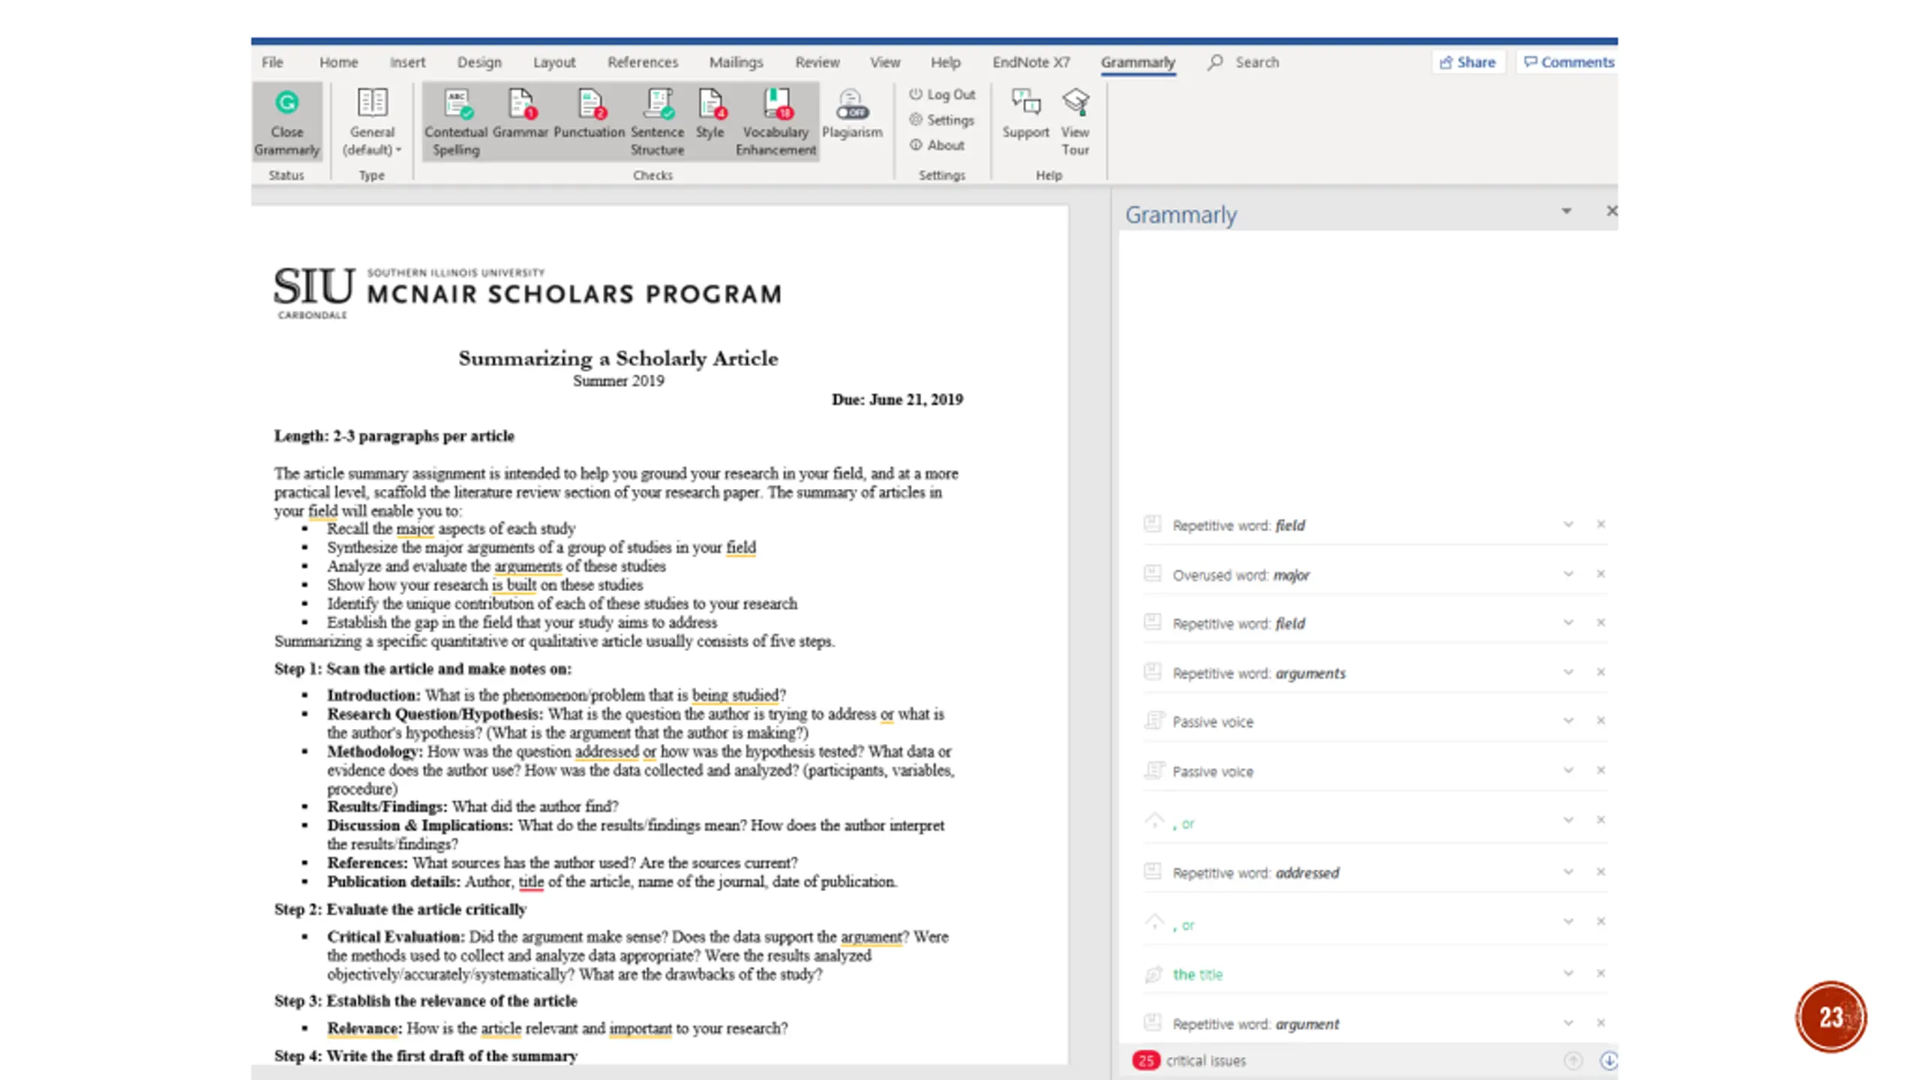Dismiss the 'the title' suggestion
1920x1080 pixels.
click(x=1600, y=973)
